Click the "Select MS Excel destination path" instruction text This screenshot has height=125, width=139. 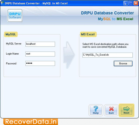[105, 45]
